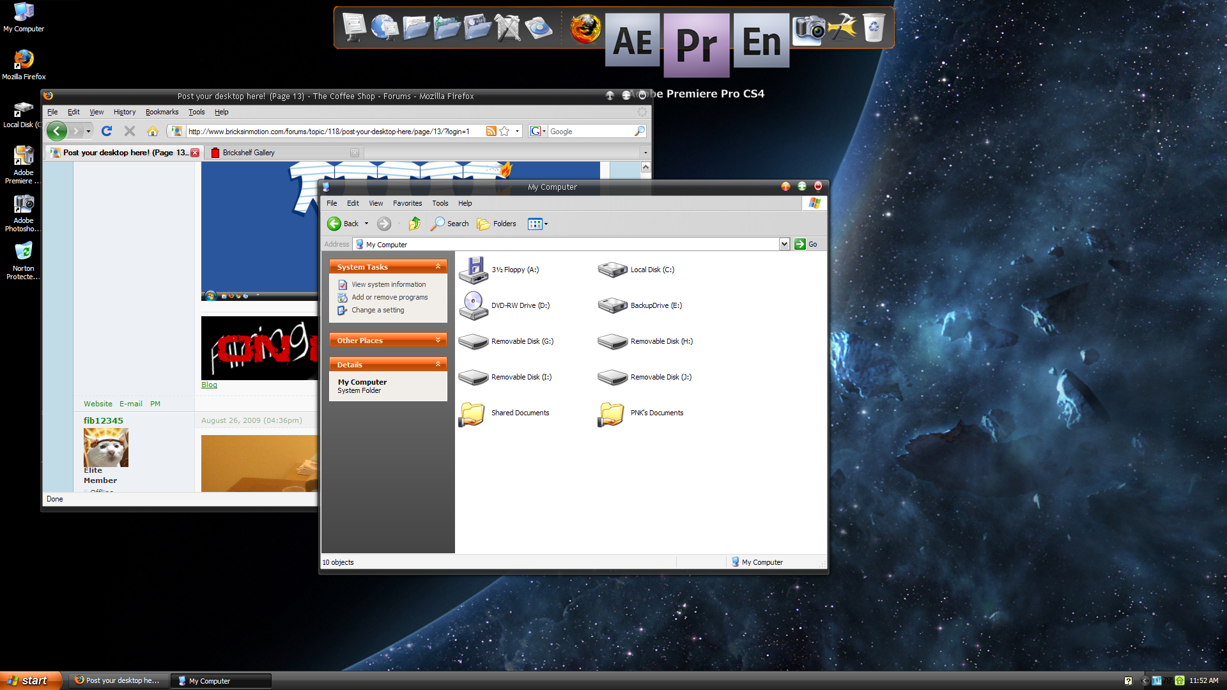
Task: Click the camera icon in the dock
Action: 808,27
